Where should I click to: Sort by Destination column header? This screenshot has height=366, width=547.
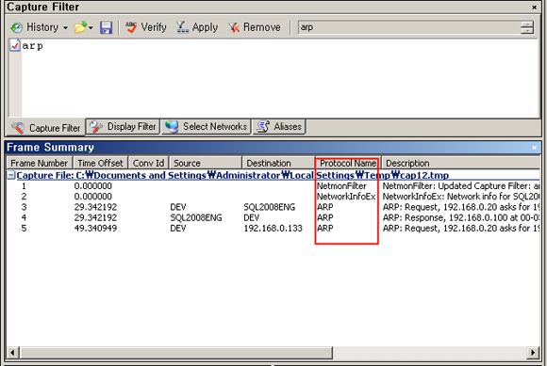[278, 163]
